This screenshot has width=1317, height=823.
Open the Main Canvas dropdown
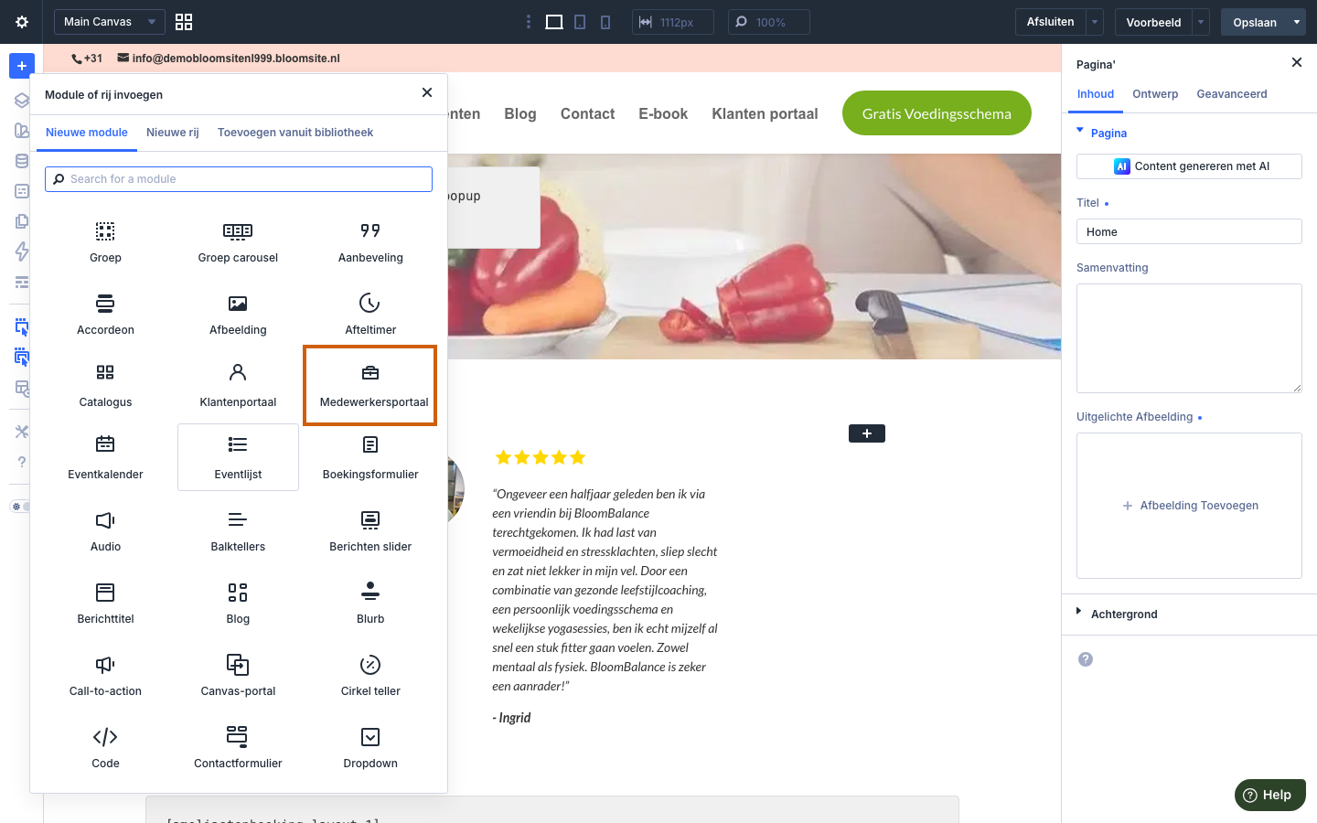(110, 22)
